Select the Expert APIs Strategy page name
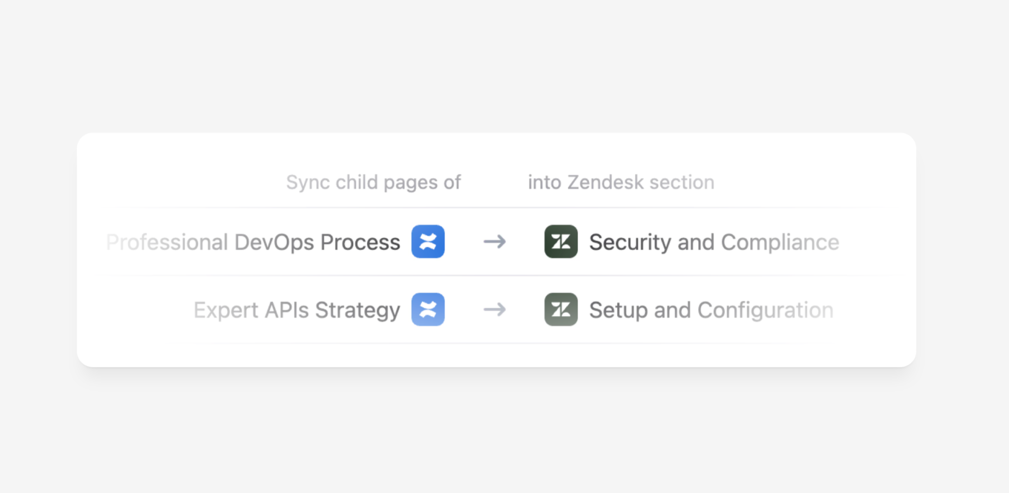 [297, 310]
